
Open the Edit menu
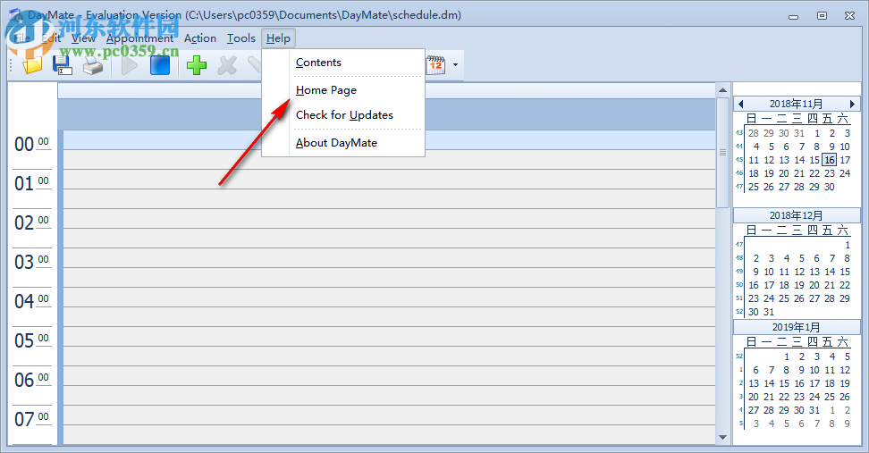click(51, 38)
